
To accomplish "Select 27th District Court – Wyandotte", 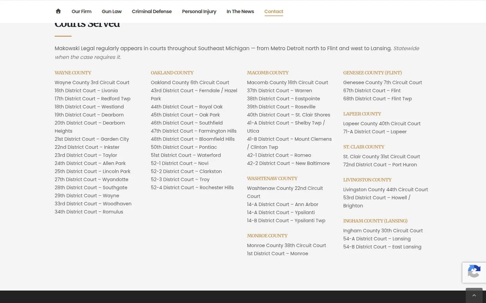I will (91, 179).
